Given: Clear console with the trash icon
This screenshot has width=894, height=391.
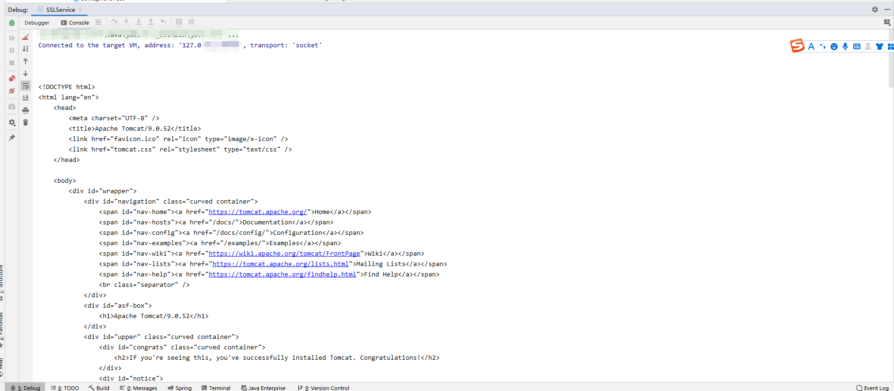Looking at the screenshot, I should [x=26, y=123].
